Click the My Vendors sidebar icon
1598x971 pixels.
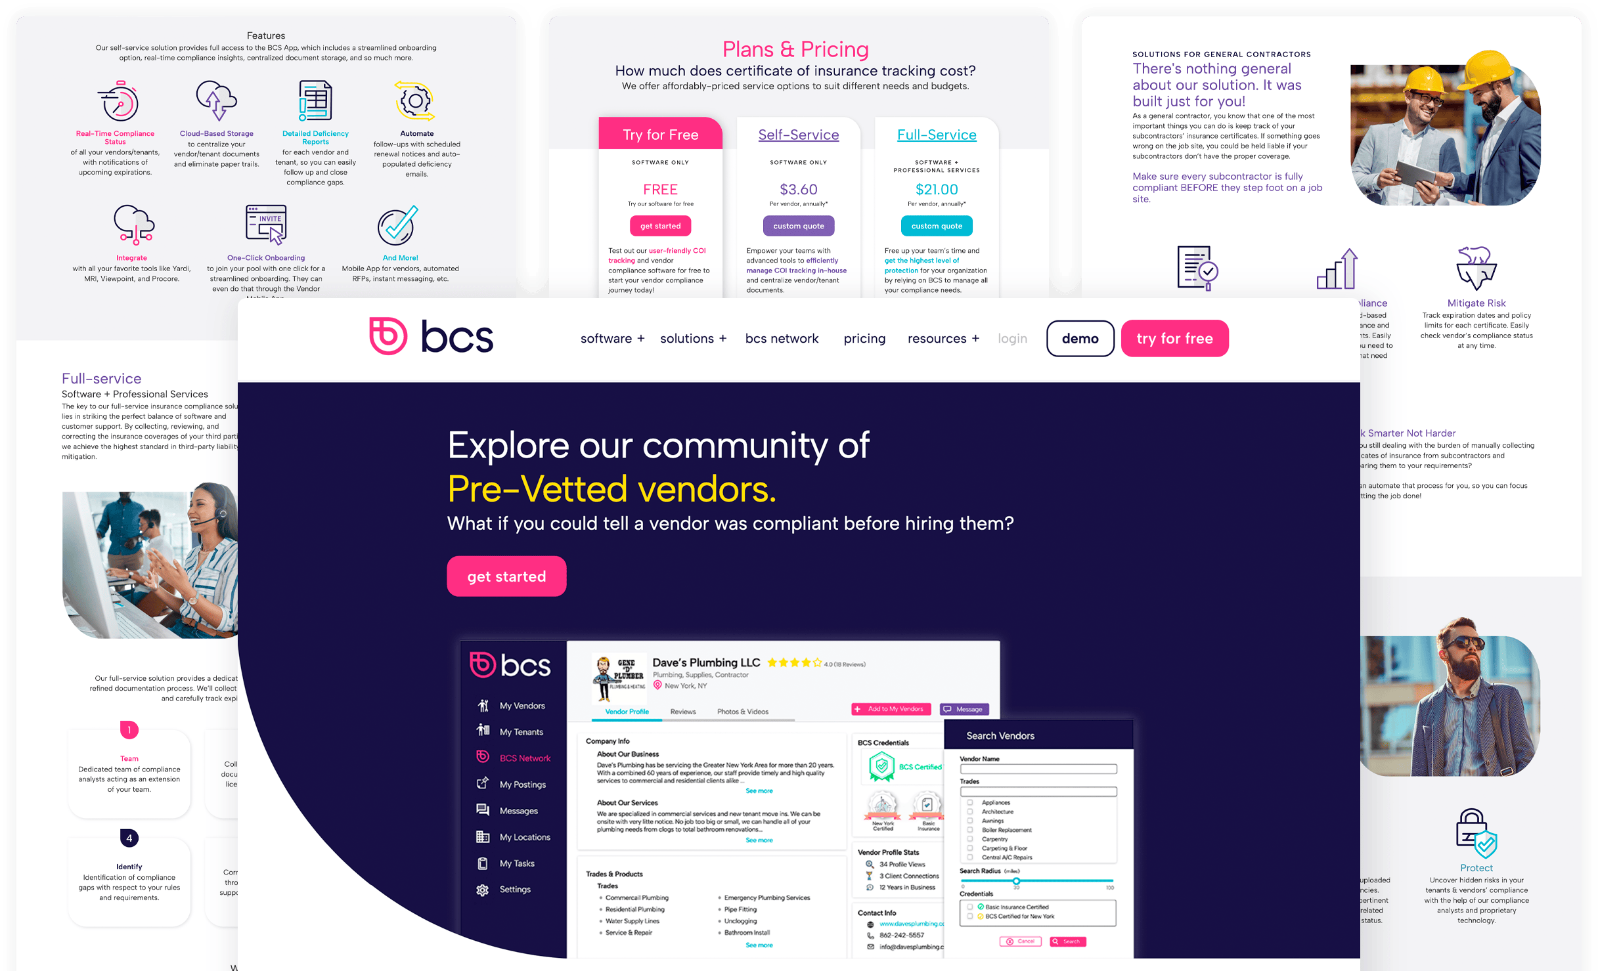pyautogui.click(x=484, y=705)
